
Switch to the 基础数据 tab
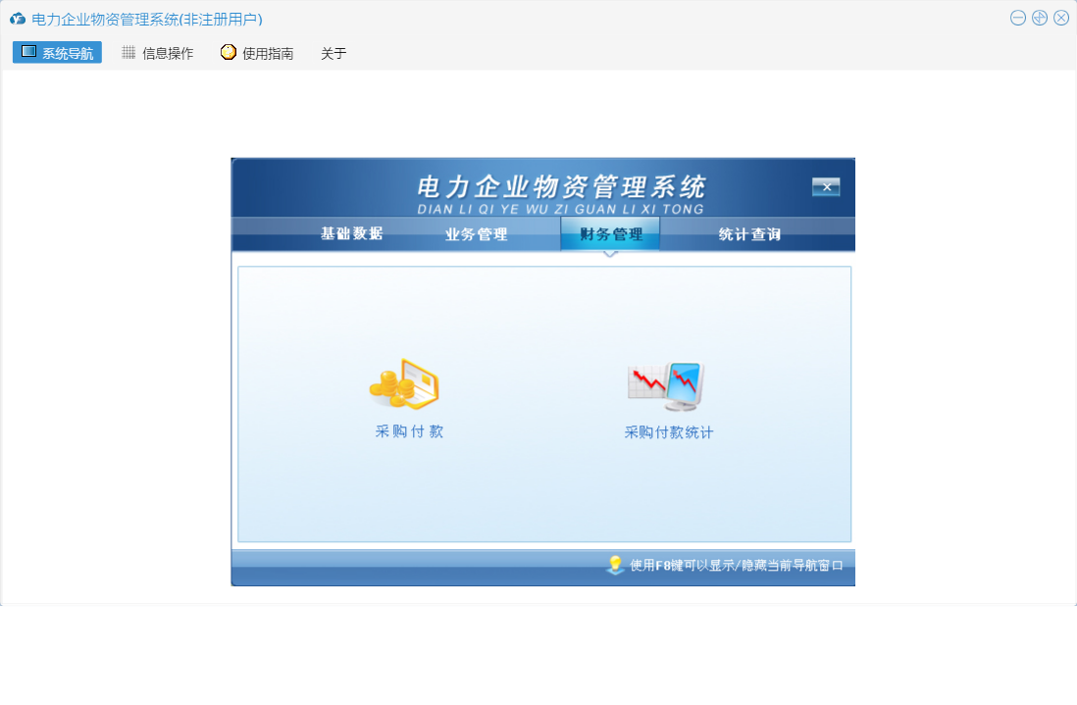(352, 233)
